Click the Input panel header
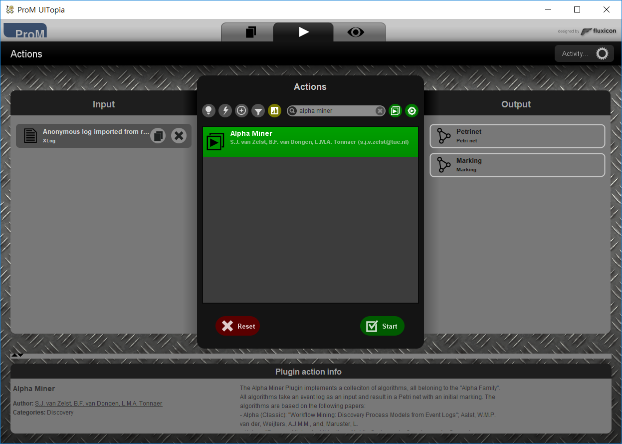622x444 pixels. [104, 104]
